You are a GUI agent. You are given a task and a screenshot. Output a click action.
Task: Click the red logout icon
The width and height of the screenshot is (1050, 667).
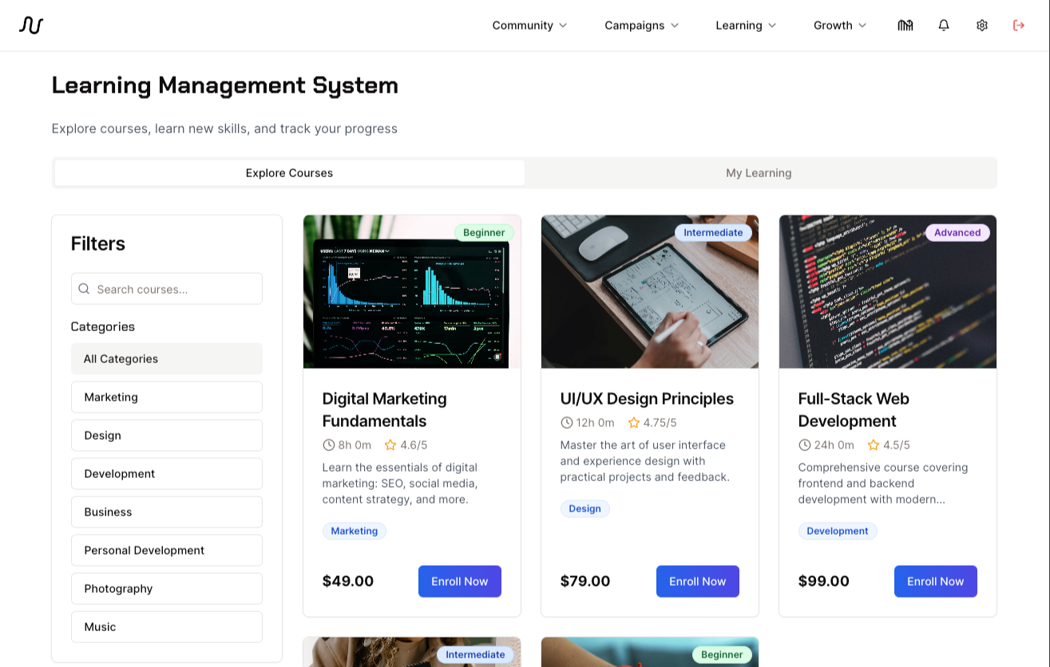tap(1019, 26)
